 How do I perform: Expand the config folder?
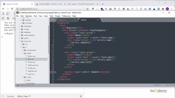(x=20, y=29)
